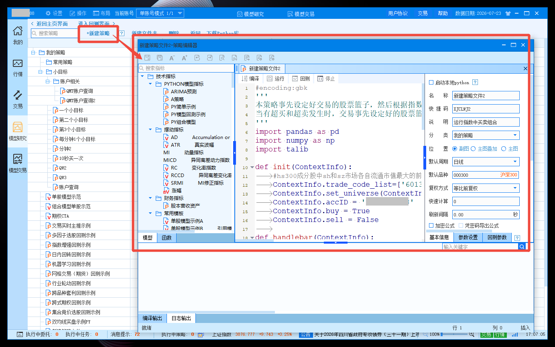
Task: Open the 复权方式 等比前复权 dropdown
Action: 486,188
